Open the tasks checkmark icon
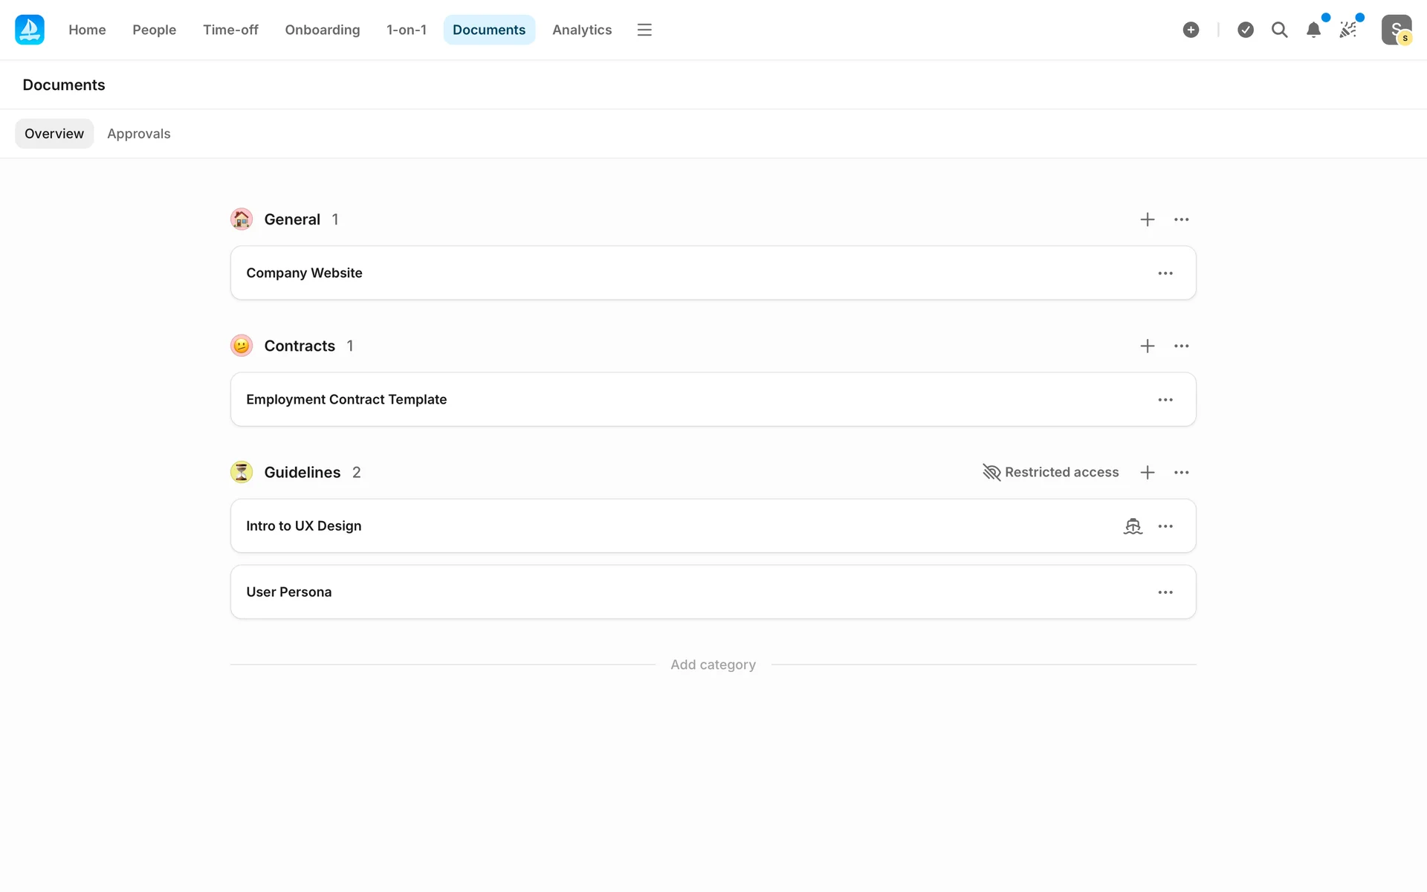 click(1246, 30)
